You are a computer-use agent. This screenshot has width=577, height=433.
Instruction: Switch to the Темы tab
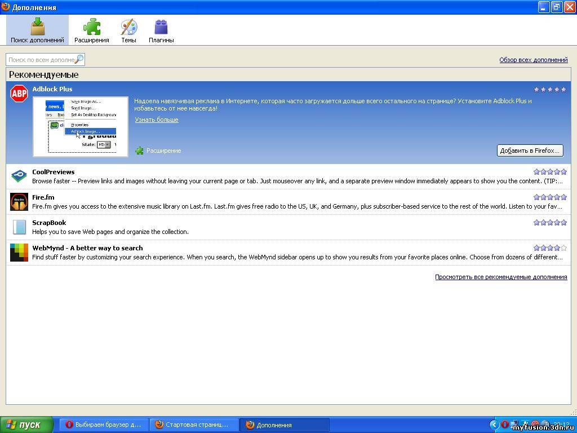coord(129,30)
